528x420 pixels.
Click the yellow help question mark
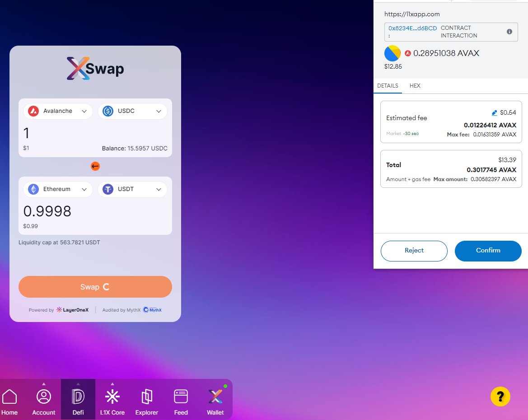(x=500, y=397)
